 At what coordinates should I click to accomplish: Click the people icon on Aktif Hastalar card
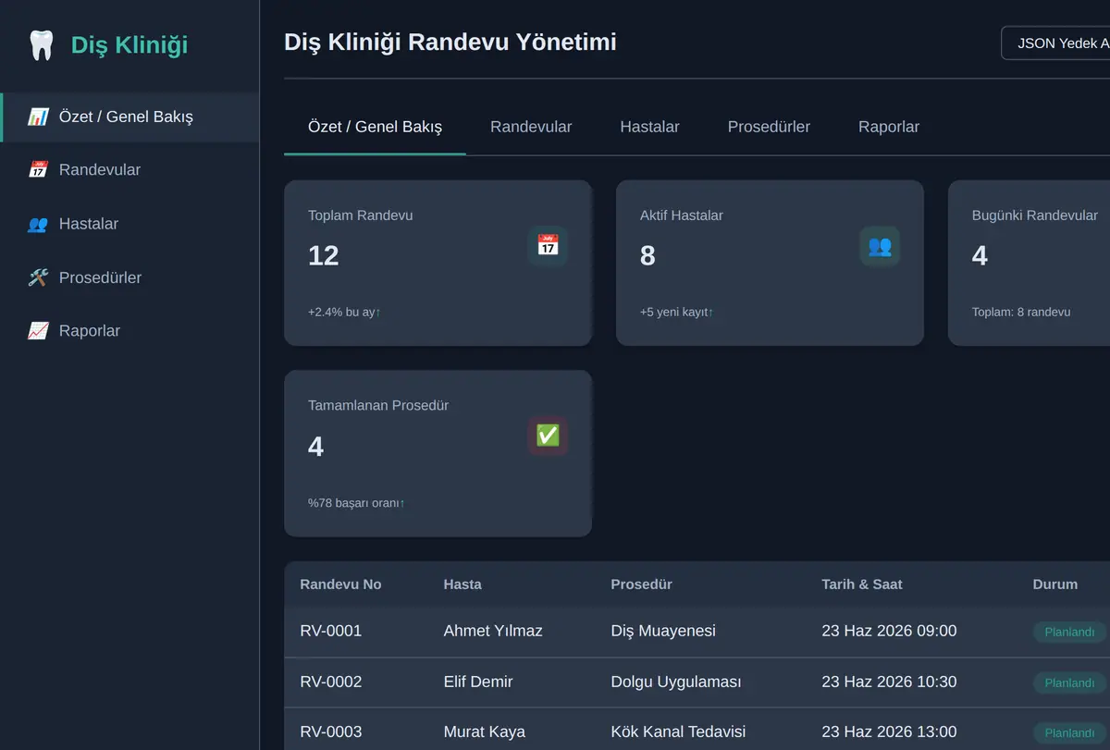(x=880, y=245)
